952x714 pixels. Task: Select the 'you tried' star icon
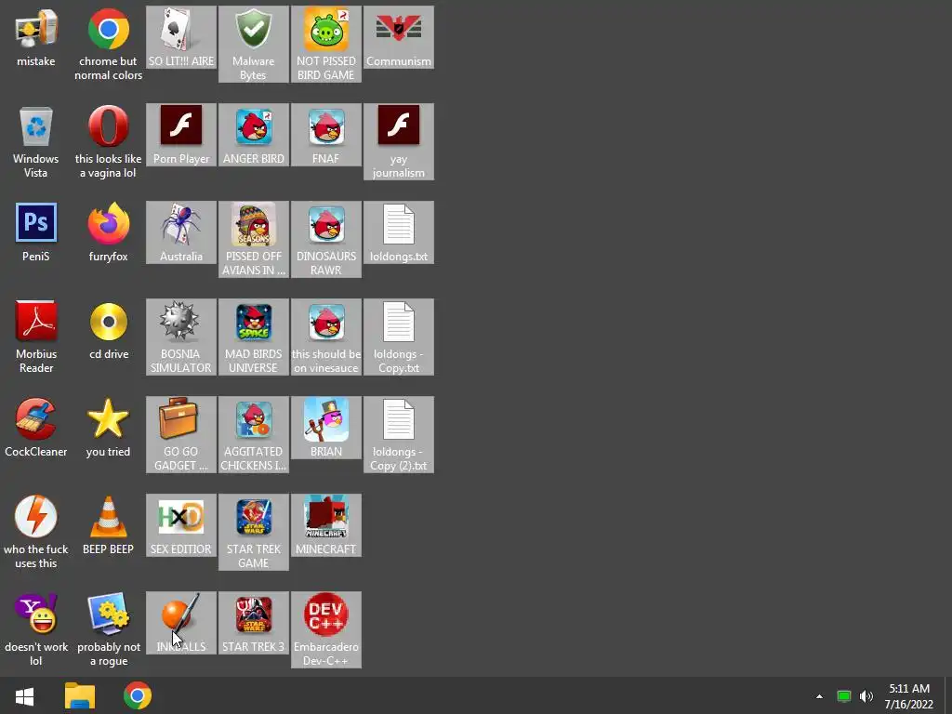click(x=108, y=428)
